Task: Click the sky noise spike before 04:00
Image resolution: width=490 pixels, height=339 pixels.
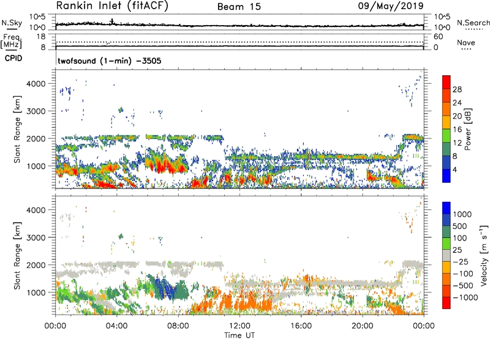Action: tap(112, 21)
